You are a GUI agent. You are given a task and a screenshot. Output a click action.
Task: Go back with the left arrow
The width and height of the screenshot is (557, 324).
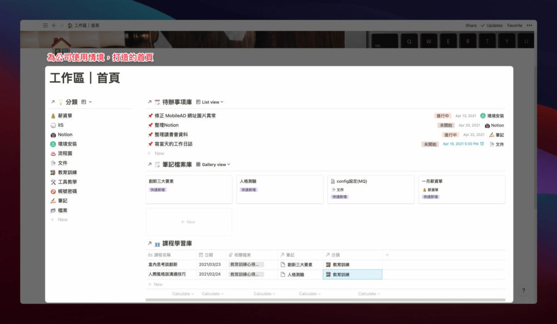pos(54,26)
